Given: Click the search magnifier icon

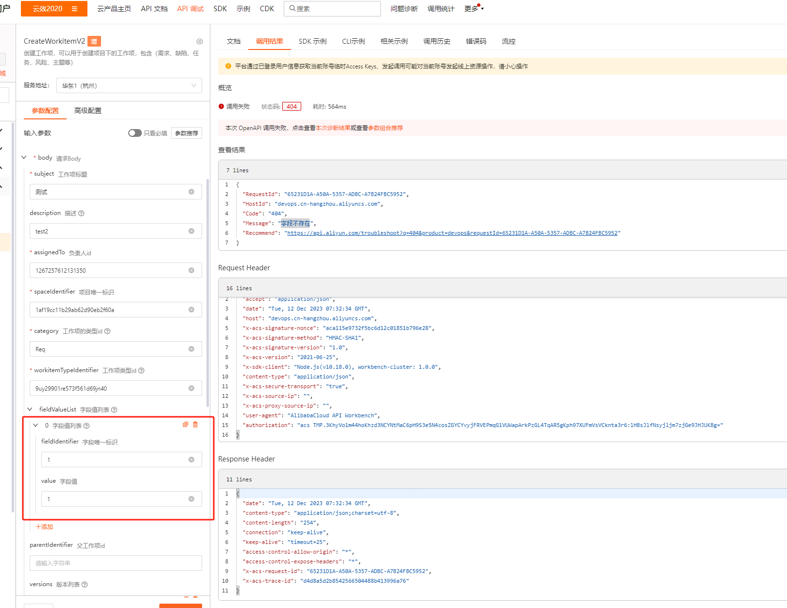Looking at the screenshot, I should 292,8.
